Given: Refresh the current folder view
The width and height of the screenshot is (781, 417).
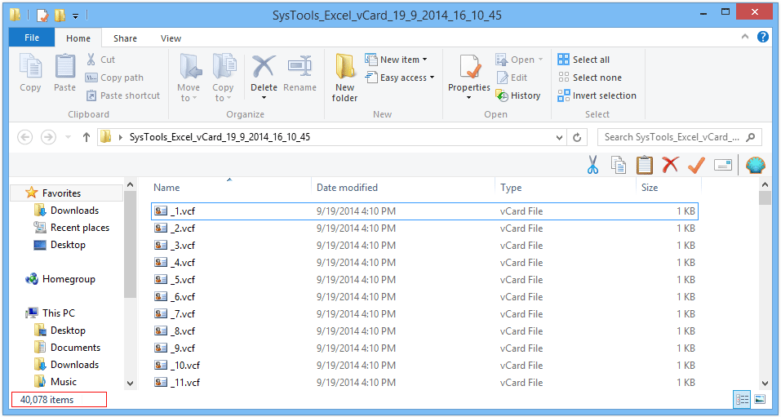Looking at the screenshot, I should coord(577,137).
